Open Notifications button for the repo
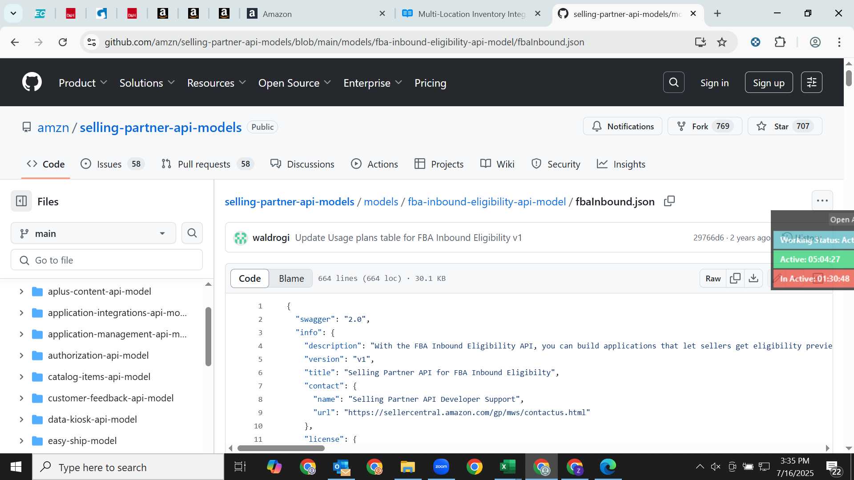 [x=622, y=126]
